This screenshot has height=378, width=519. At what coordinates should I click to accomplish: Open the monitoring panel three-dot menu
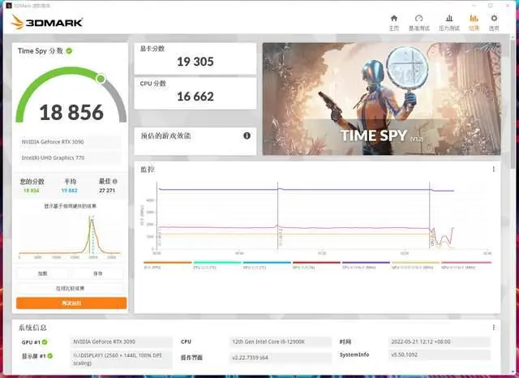pyautogui.click(x=494, y=170)
